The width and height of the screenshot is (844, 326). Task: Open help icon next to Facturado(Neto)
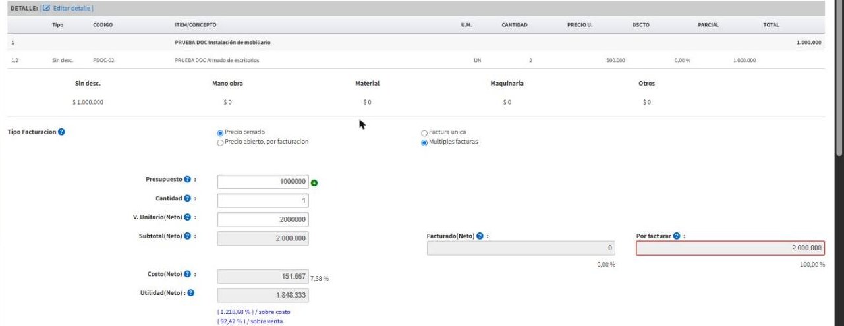click(480, 236)
